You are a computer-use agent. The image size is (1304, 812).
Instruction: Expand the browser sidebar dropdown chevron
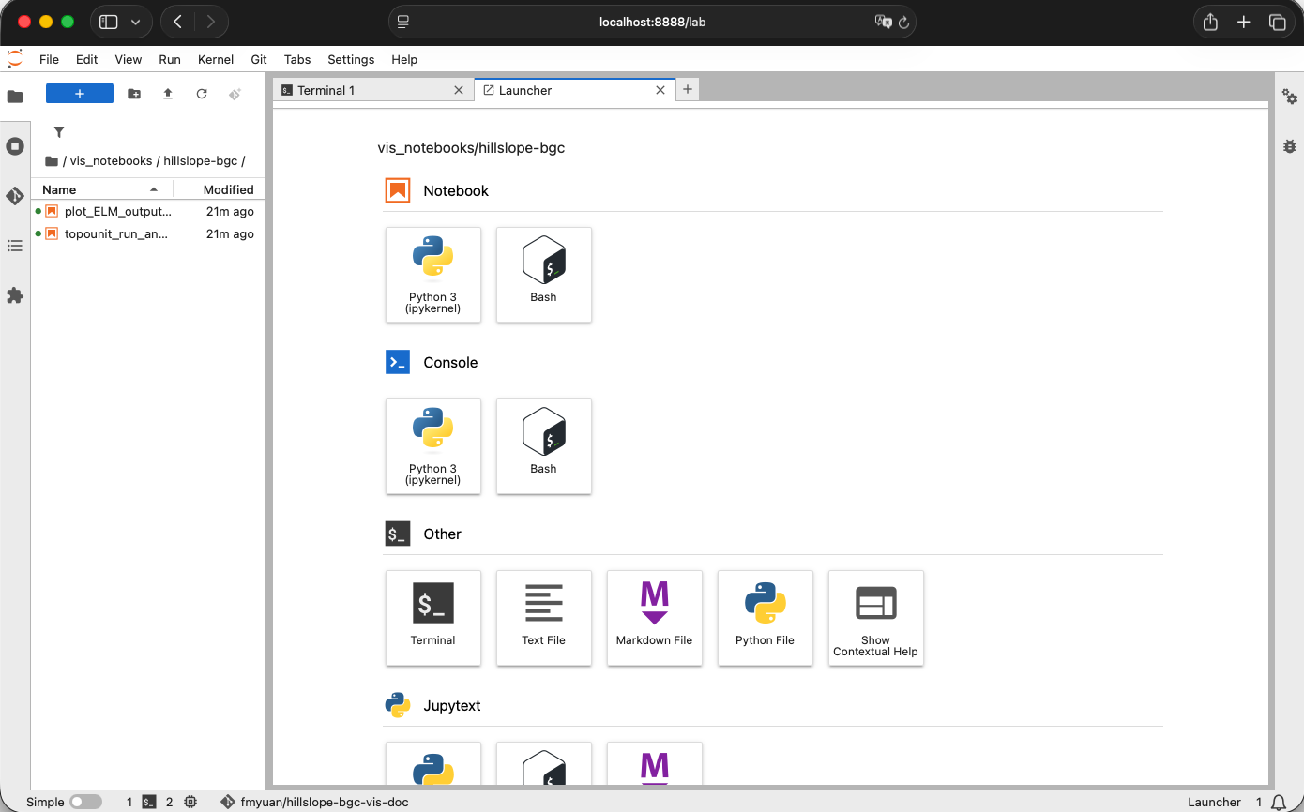tap(136, 22)
